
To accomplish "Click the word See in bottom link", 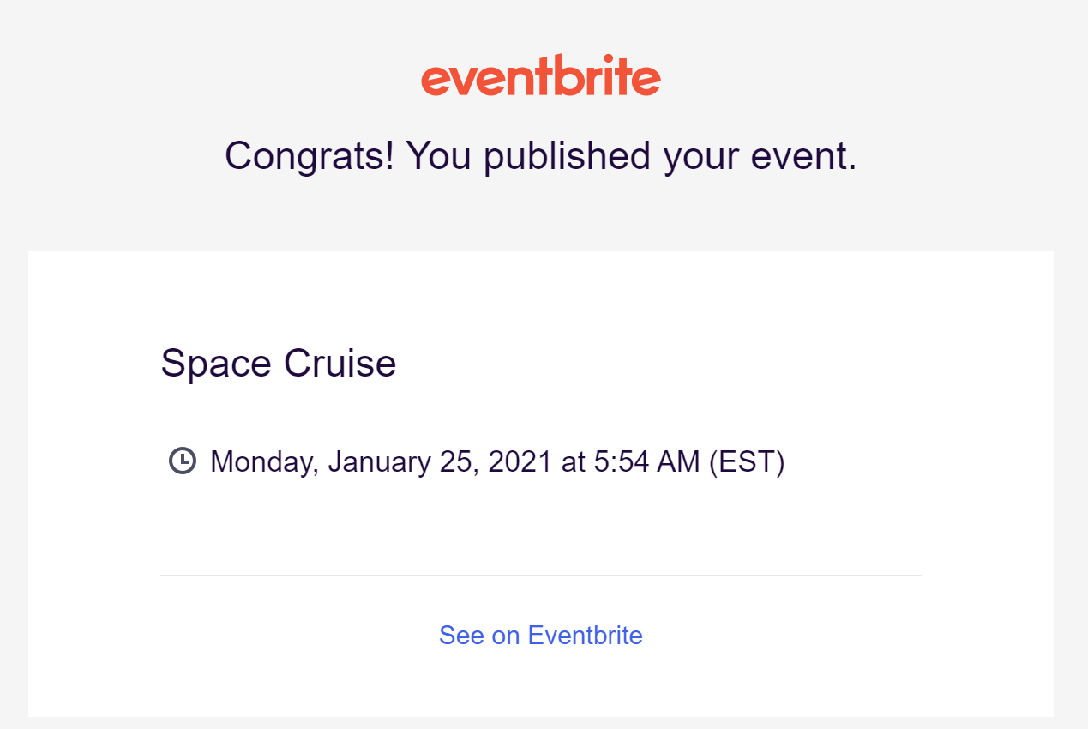I will pos(461,636).
